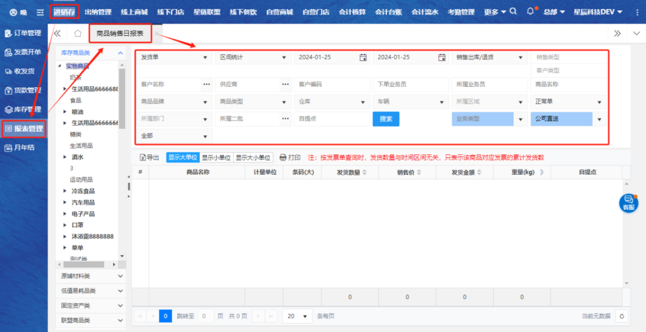This screenshot has width=646, height=332.
Task: Open the notification bell icon
Action: tap(531, 11)
